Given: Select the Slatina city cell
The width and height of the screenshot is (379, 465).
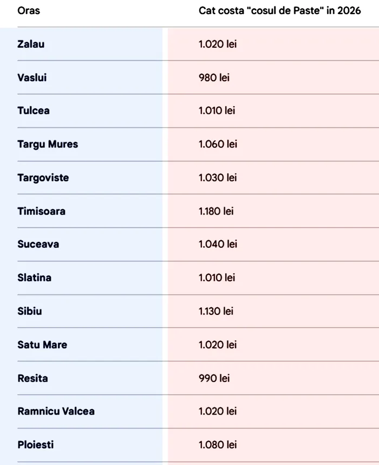Looking at the screenshot, I should point(35,277).
